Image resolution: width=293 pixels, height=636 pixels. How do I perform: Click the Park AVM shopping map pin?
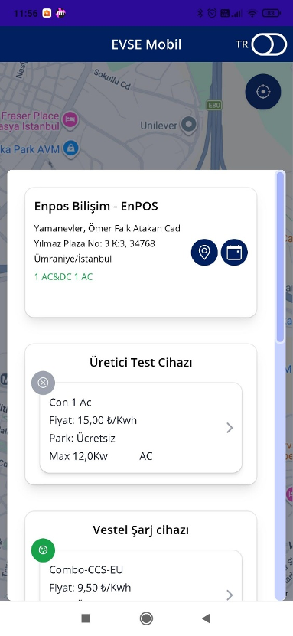tap(71, 148)
